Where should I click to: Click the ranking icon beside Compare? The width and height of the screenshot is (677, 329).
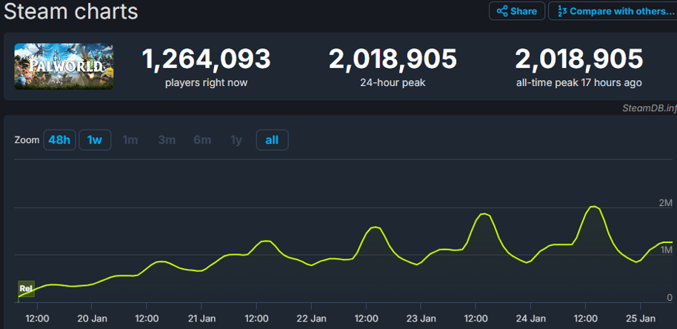click(x=561, y=11)
